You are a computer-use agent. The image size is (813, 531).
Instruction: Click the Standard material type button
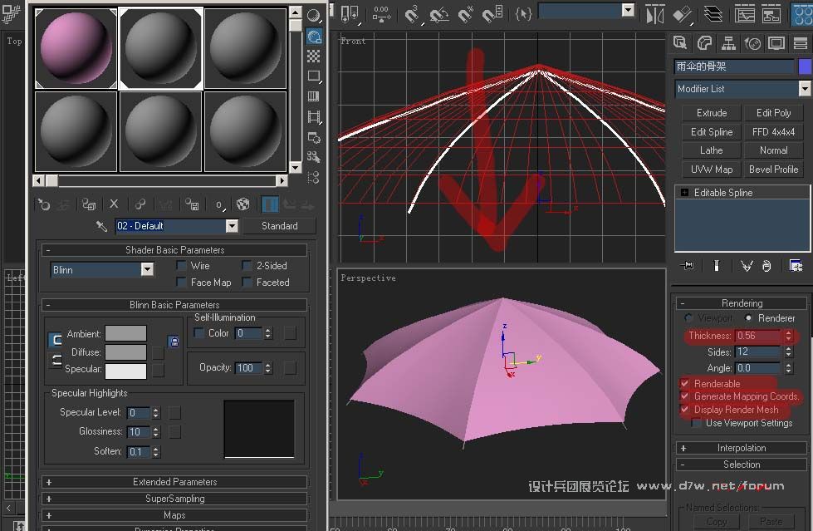click(280, 226)
